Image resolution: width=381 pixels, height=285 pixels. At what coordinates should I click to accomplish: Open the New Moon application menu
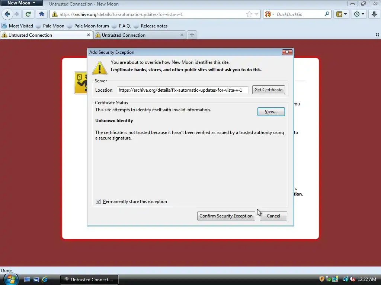point(21,3)
